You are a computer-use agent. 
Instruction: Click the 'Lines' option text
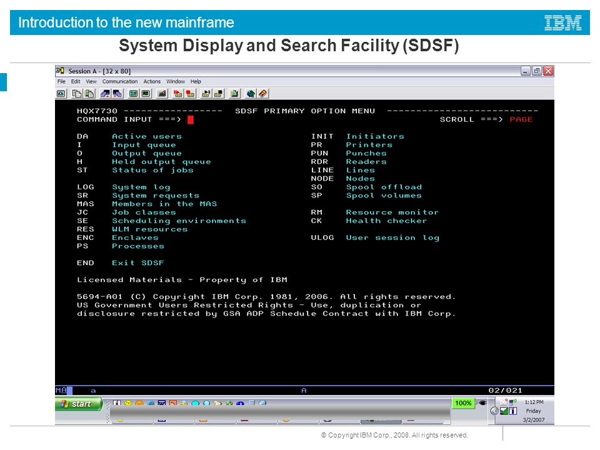pos(361,170)
